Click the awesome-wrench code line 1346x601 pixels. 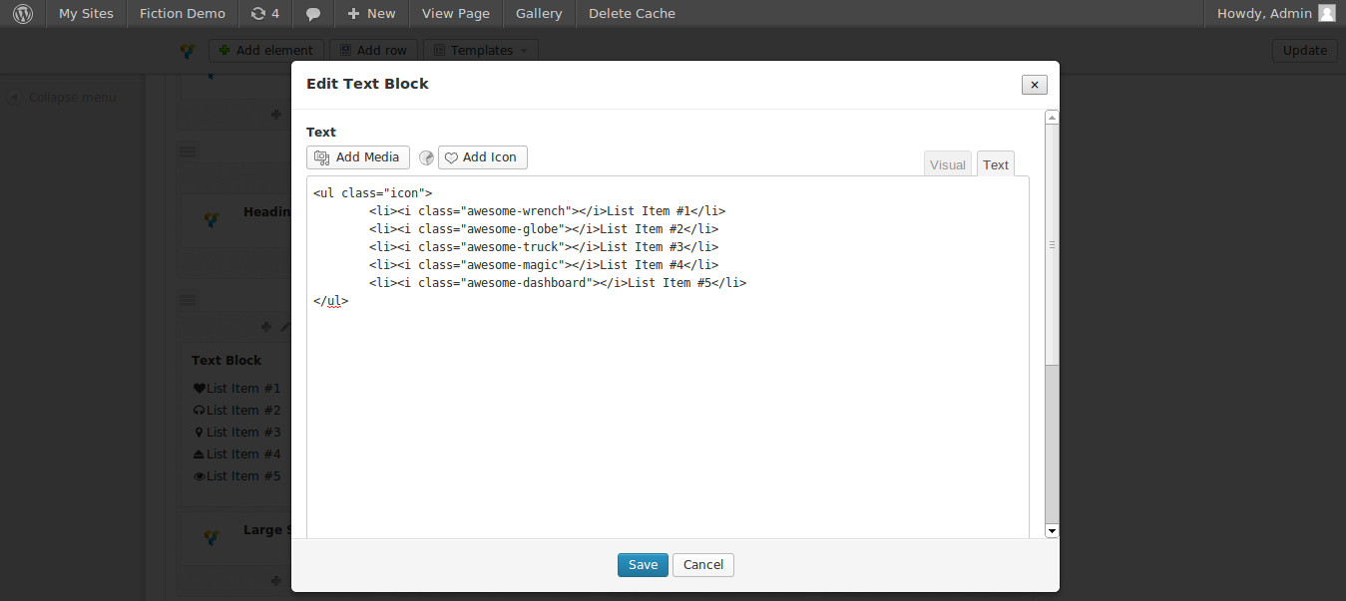[x=547, y=211]
